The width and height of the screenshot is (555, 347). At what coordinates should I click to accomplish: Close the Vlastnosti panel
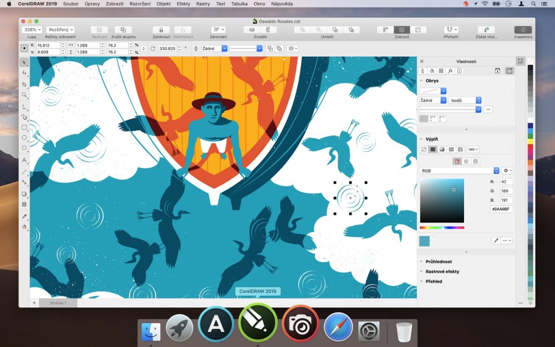[x=422, y=61]
